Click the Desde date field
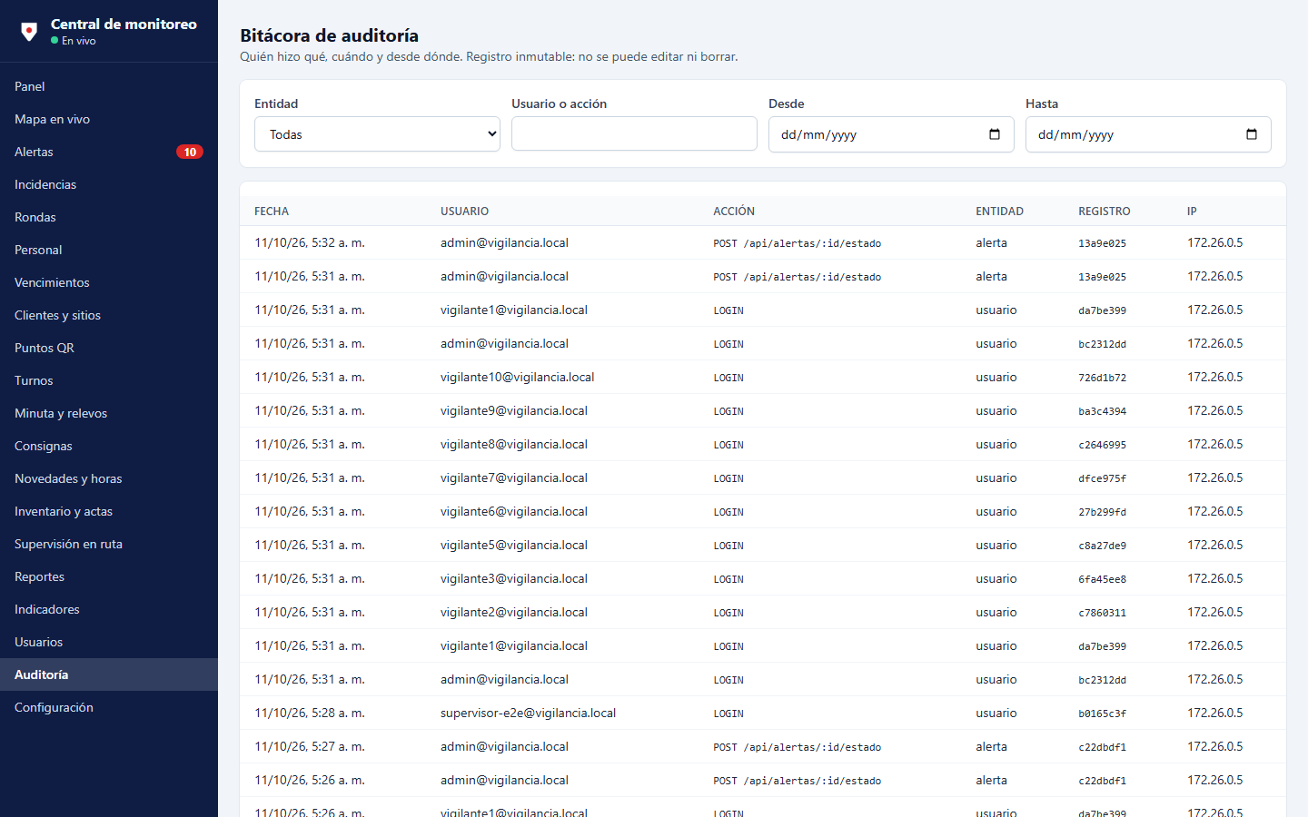The image size is (1308, 817). coord(891,134)
